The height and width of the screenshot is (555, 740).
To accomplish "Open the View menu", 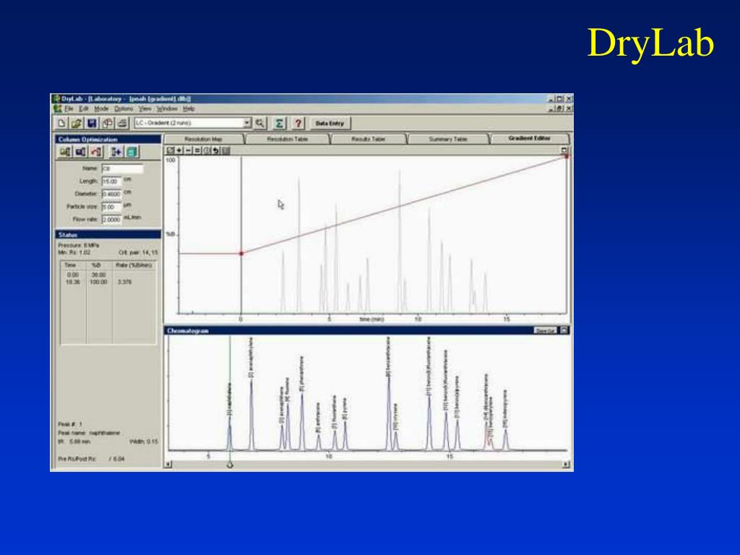I will [x=145, y=108].
